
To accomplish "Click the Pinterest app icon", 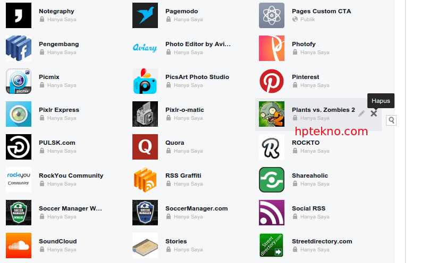I will pyautogui.click(x=272, y=81).
